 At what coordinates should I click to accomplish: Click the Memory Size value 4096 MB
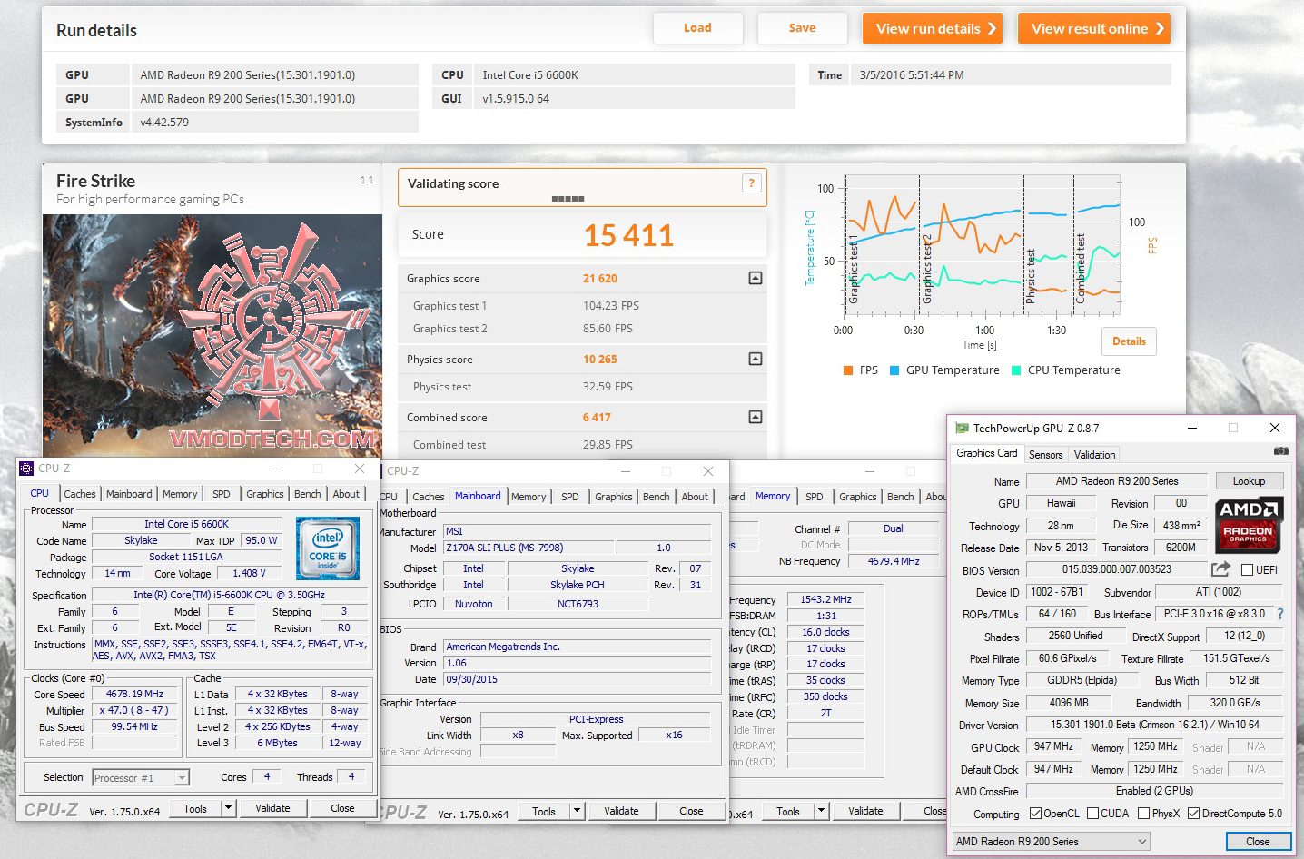1069,703
